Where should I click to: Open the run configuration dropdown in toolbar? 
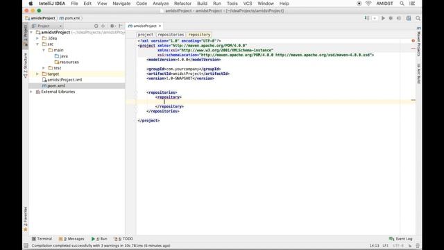(x=375, y=18)
